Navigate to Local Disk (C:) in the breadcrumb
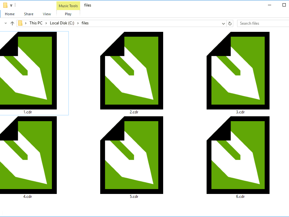 [x=62, y=23]
